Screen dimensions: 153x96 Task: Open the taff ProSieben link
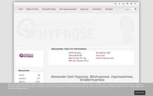pos(70,53)
